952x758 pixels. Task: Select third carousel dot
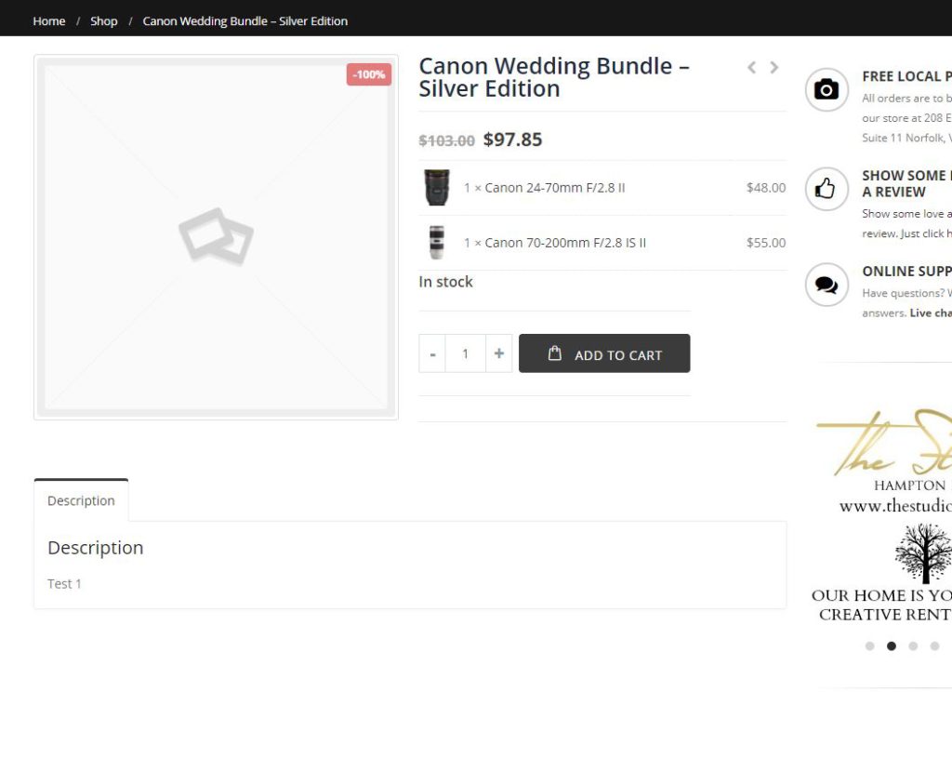[913, 645]
